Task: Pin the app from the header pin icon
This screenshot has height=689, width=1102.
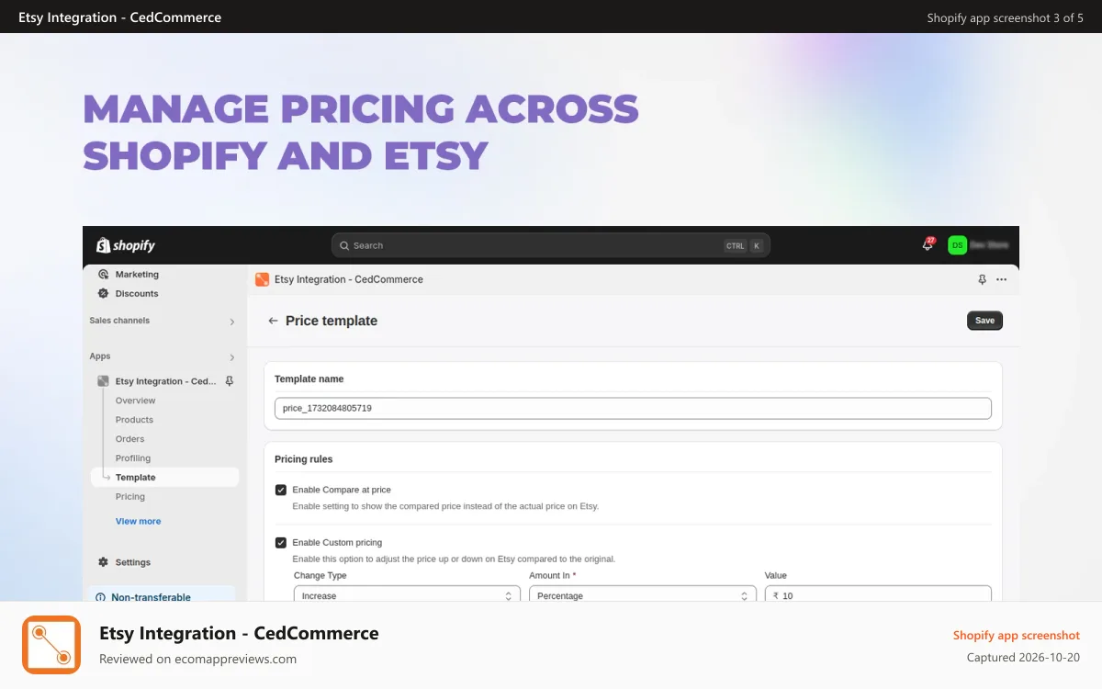Action: click(982, 279)
